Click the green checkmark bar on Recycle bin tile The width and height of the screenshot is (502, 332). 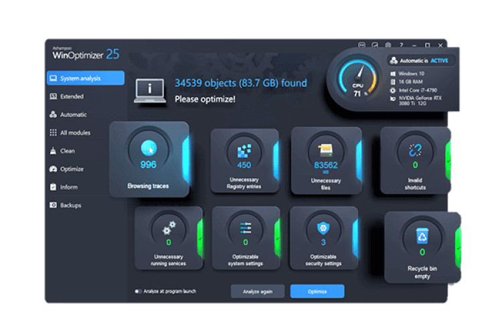458,248
